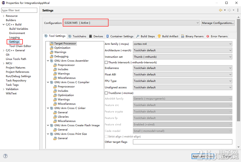Open the Binary Parsers tab
This screenshot has height=162, width=241.
192,36
